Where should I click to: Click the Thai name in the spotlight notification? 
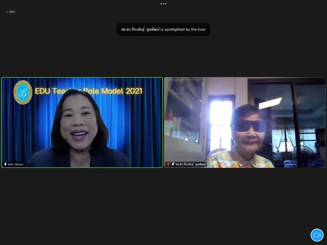140,29
